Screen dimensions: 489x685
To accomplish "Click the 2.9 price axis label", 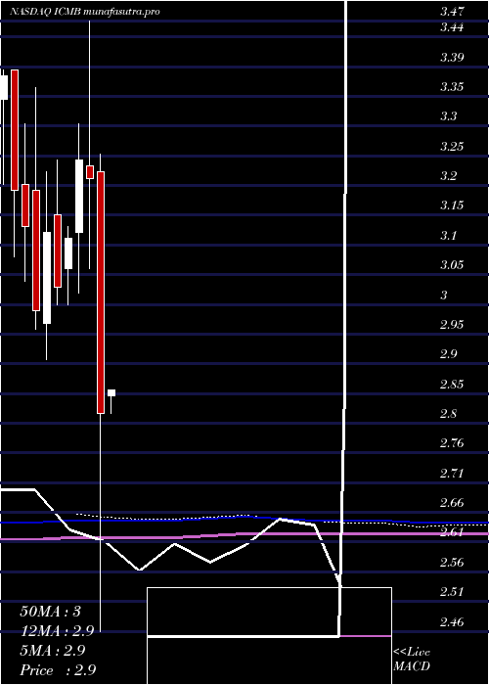I will tap(449, 354).
